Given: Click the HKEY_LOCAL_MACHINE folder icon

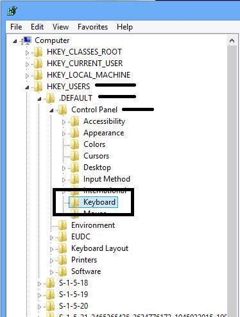Looking at the screenshot, I should (38, 75).
